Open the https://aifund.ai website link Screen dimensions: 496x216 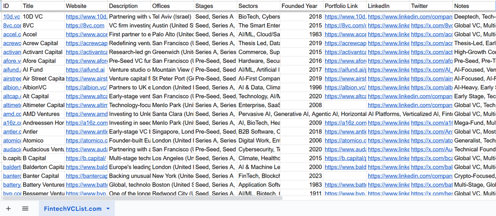[85, 70]
